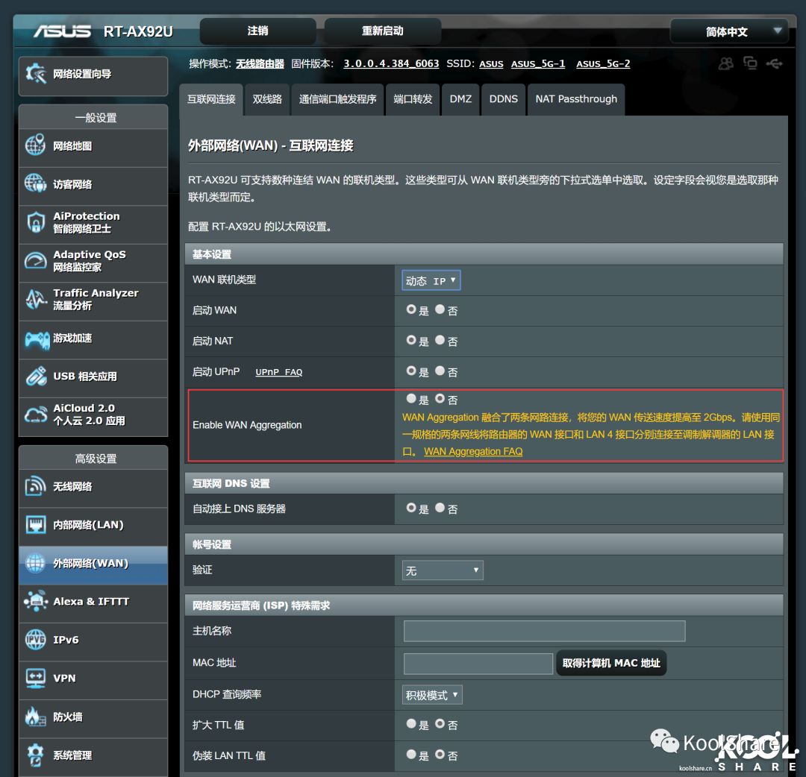The image size is (806, 777).
Task: Click the Firewall flame icon
Action: 36,717
